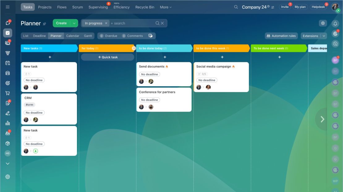Open the Efficiency tab

coord(121,7)
